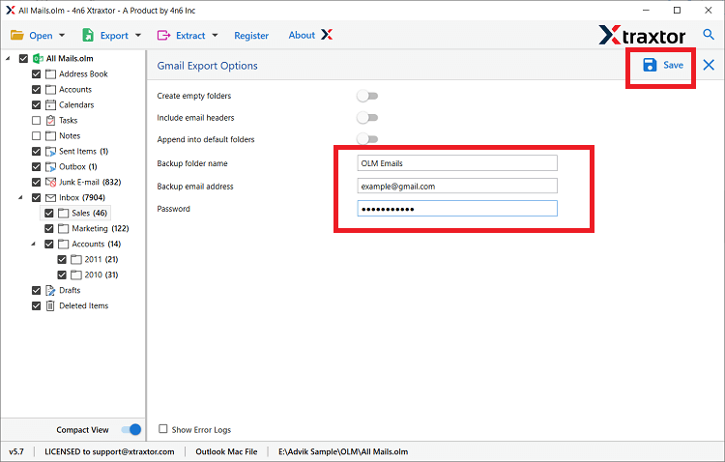725x462 pixels.
Task: Uncheck the Calendars checkbox
Action: 36,105
